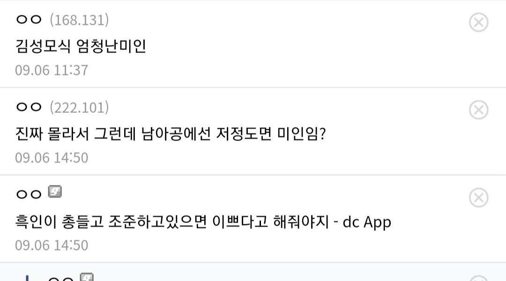The height and width of the screenshot is (281, 506).
Task: Tap nickname ㅇㅇ beside IP 168.131
Action: point(29,20)
